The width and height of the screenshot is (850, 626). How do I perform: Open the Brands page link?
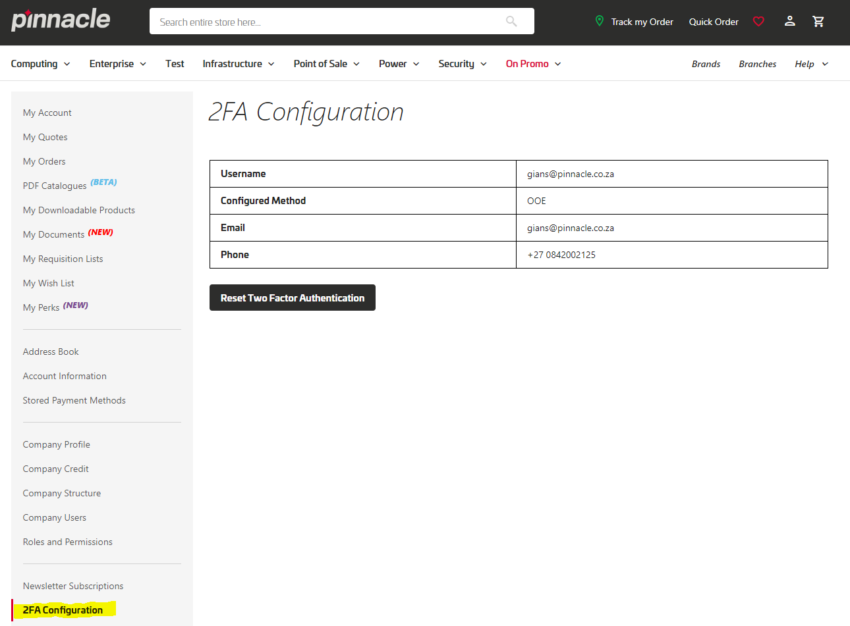point(706,64)
